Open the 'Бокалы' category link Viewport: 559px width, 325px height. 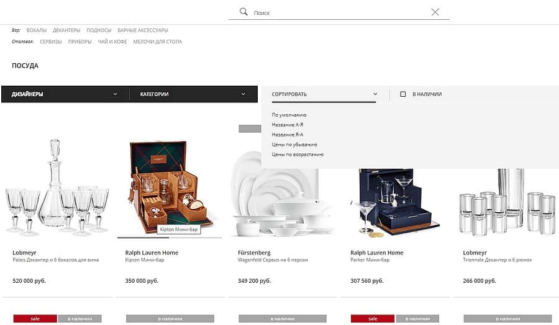[x=37, y=30]
